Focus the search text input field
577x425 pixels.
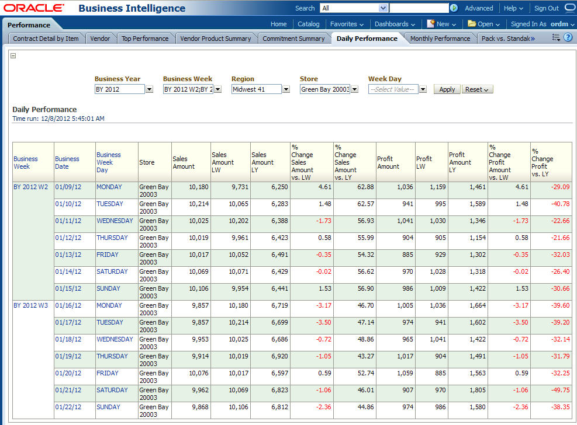419,8
